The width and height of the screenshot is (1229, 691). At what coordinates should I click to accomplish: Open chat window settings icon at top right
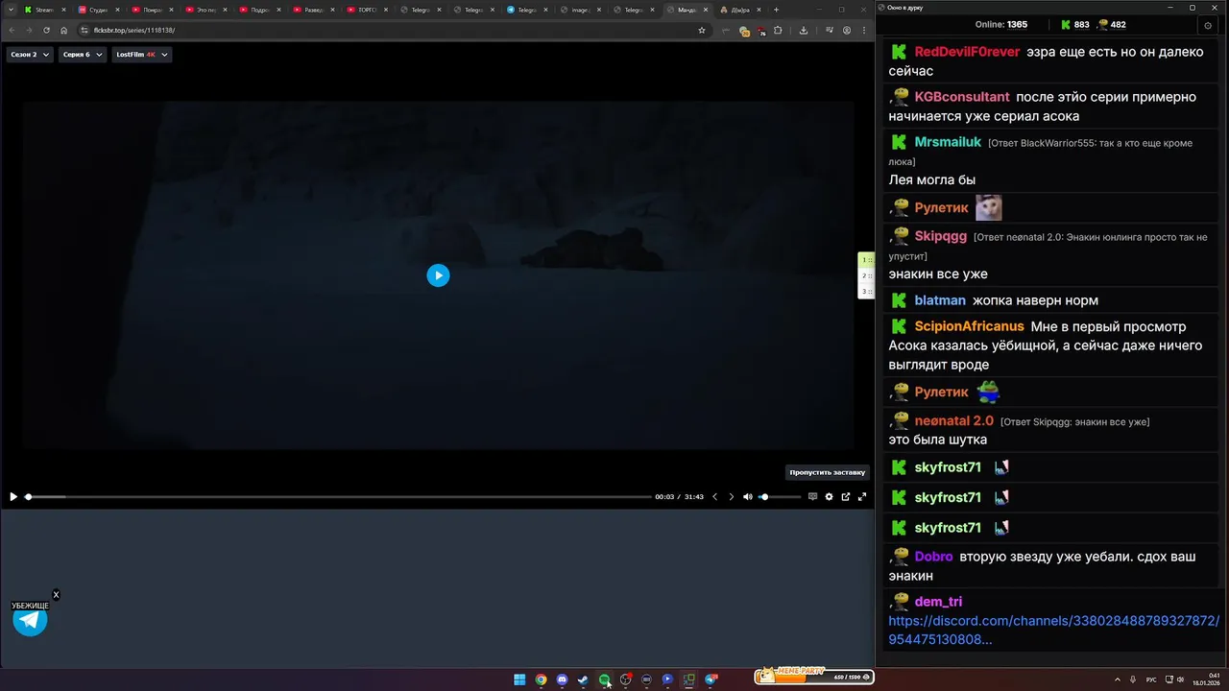(1208, 25)
